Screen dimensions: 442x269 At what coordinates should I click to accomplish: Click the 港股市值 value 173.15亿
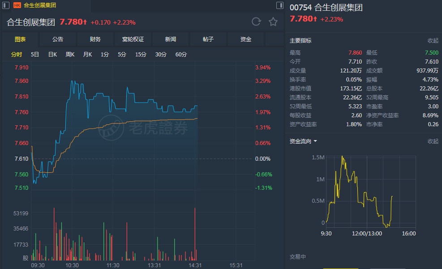click(351, 89)
